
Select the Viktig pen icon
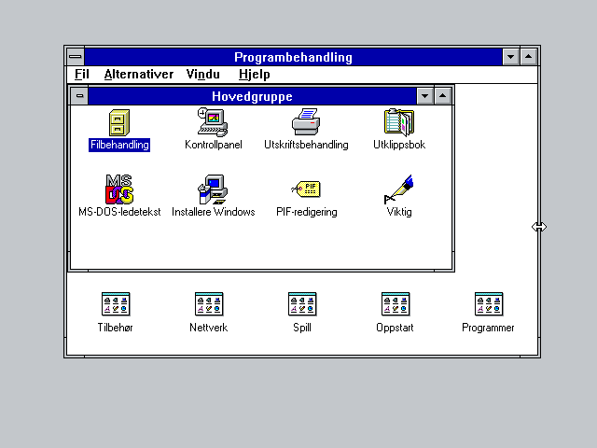pyautogui.click(x=399, y=189)
